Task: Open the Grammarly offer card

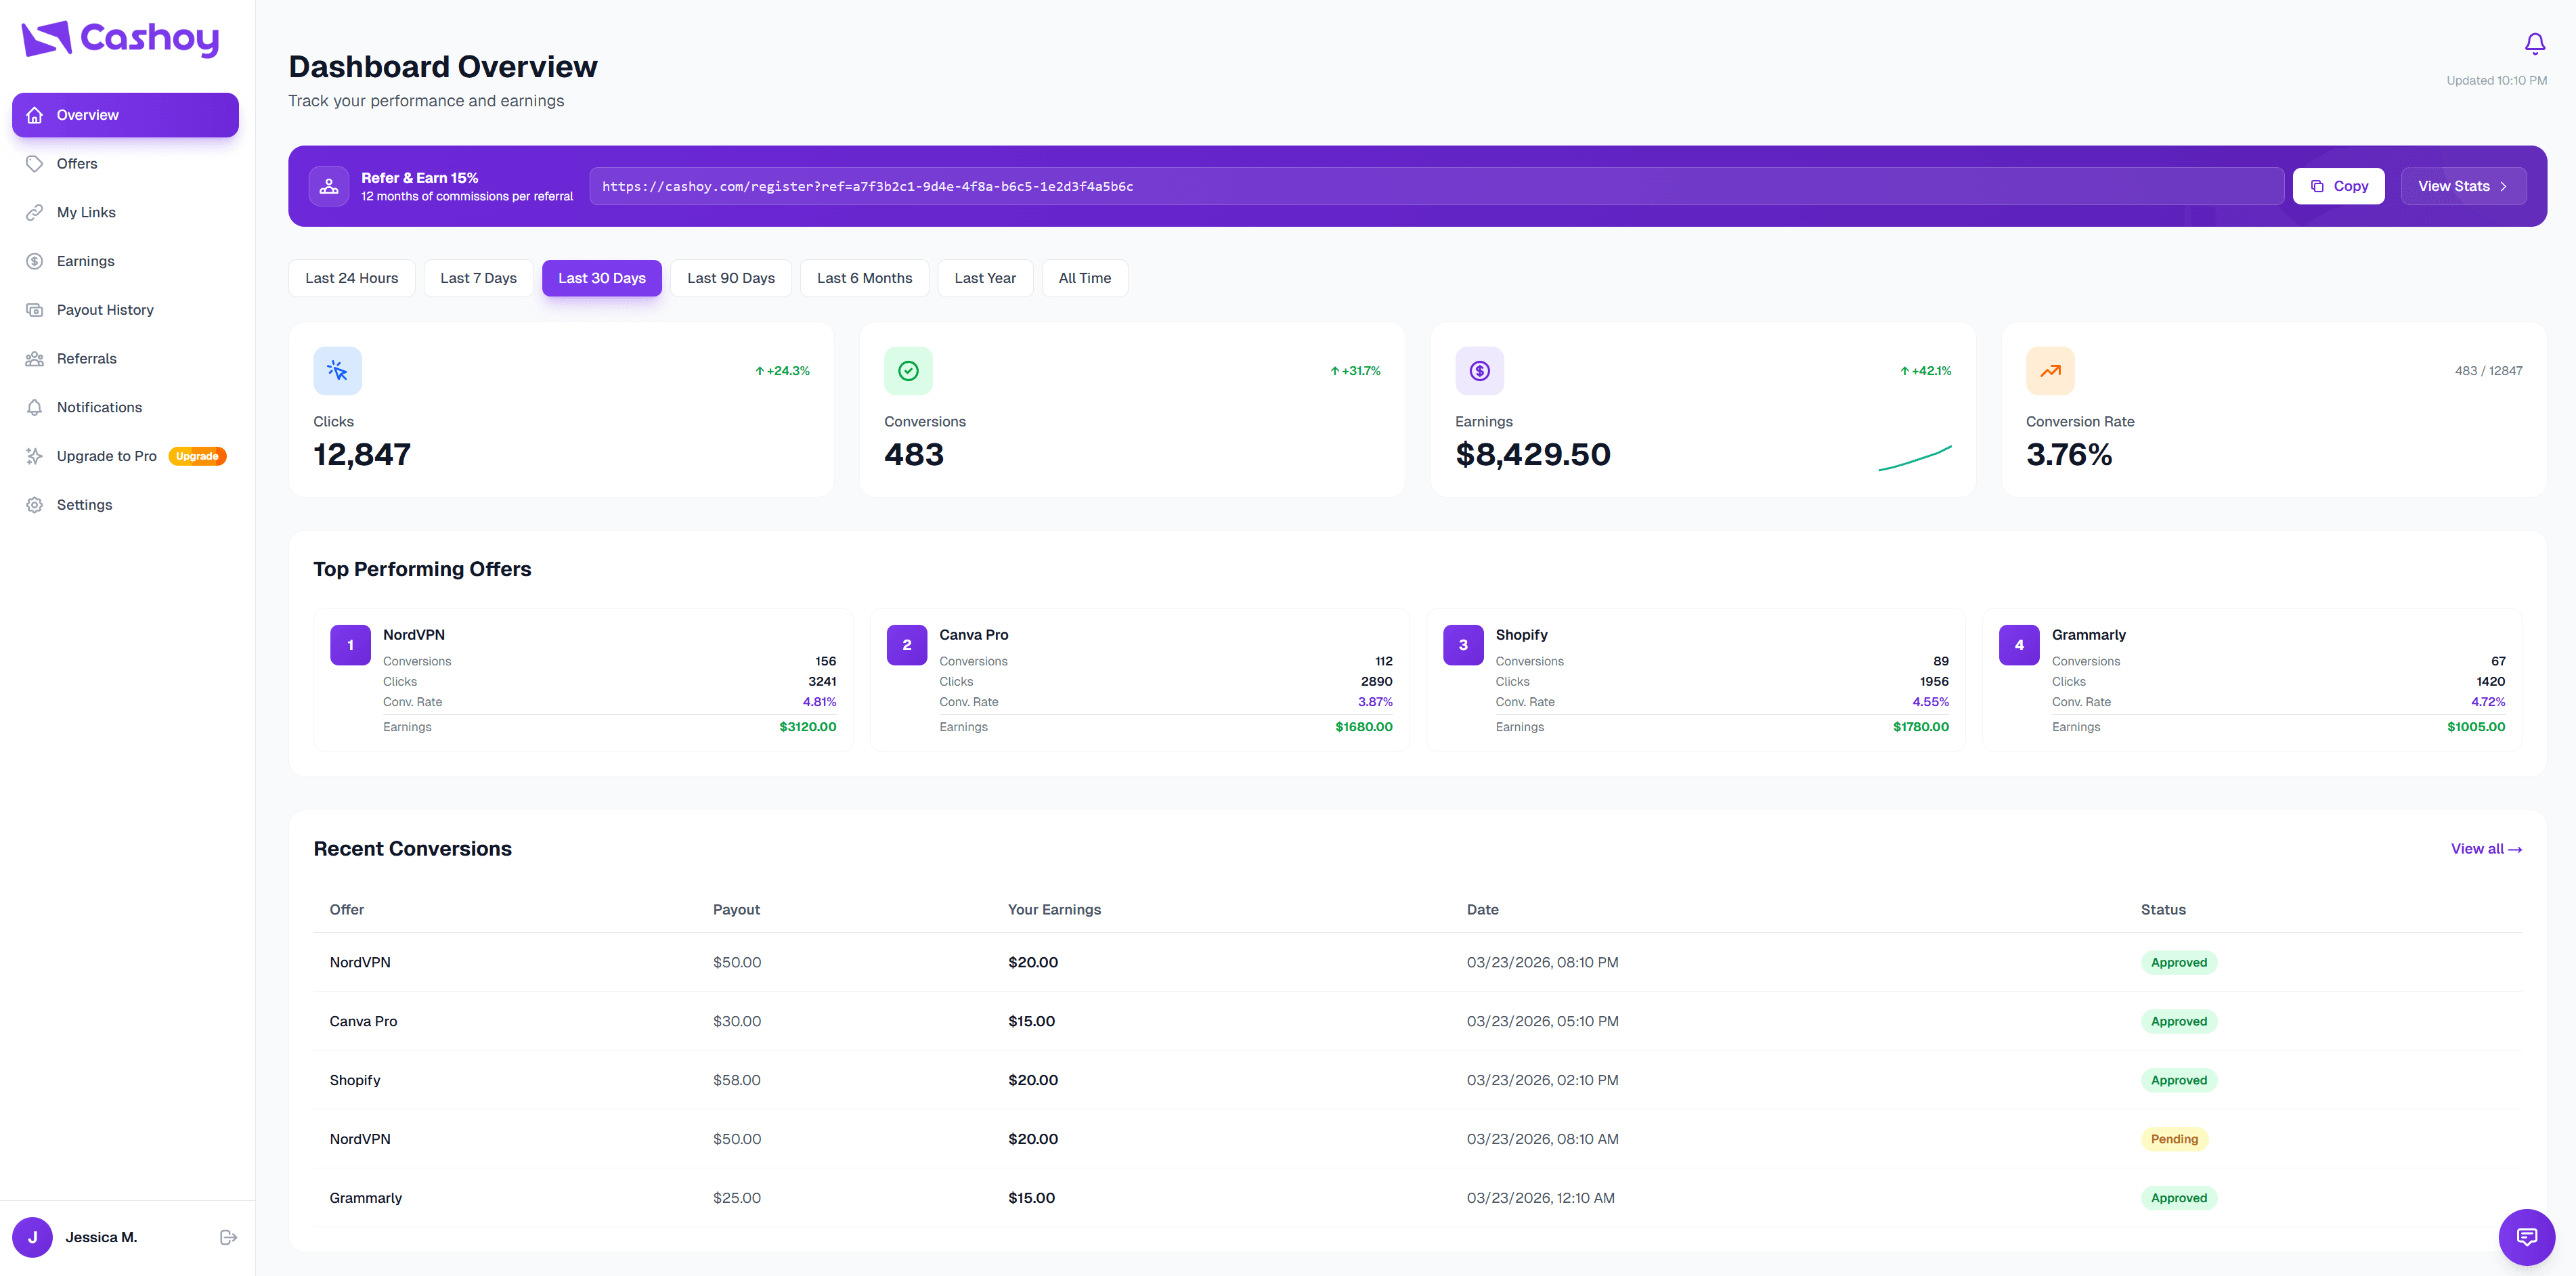Action: click(2251, 680)
